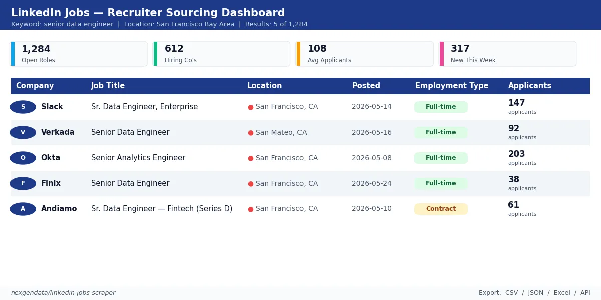601x300 pixels.
Task: Click the location pin dot in Finix row
Action: (251, 184)
